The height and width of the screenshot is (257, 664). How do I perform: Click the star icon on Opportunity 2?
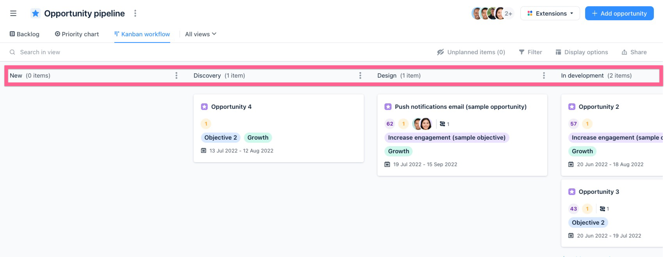(572, 107)
